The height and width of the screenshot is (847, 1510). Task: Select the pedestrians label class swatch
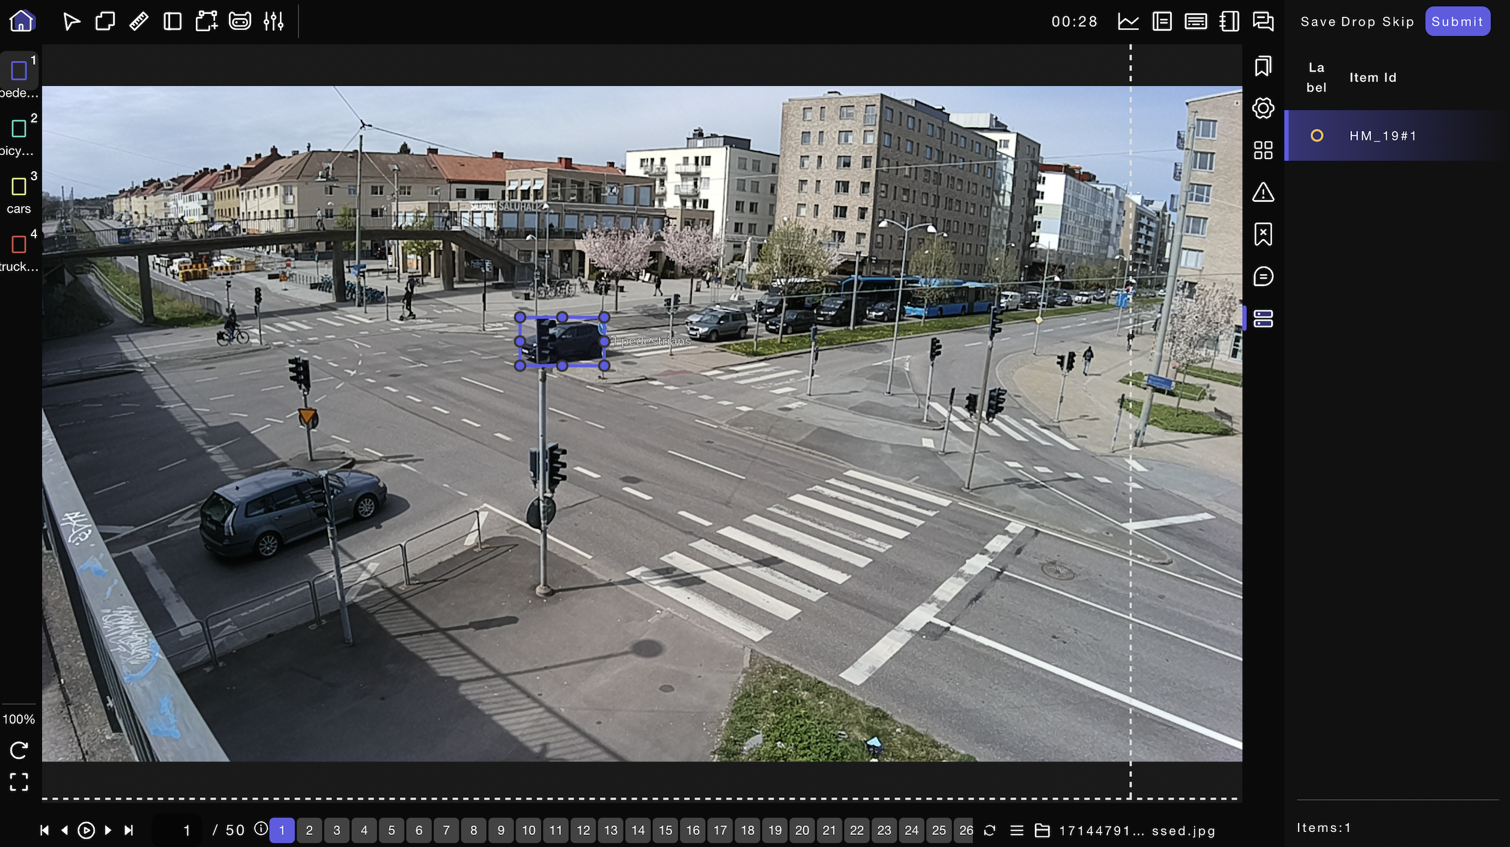coord(19,71)
